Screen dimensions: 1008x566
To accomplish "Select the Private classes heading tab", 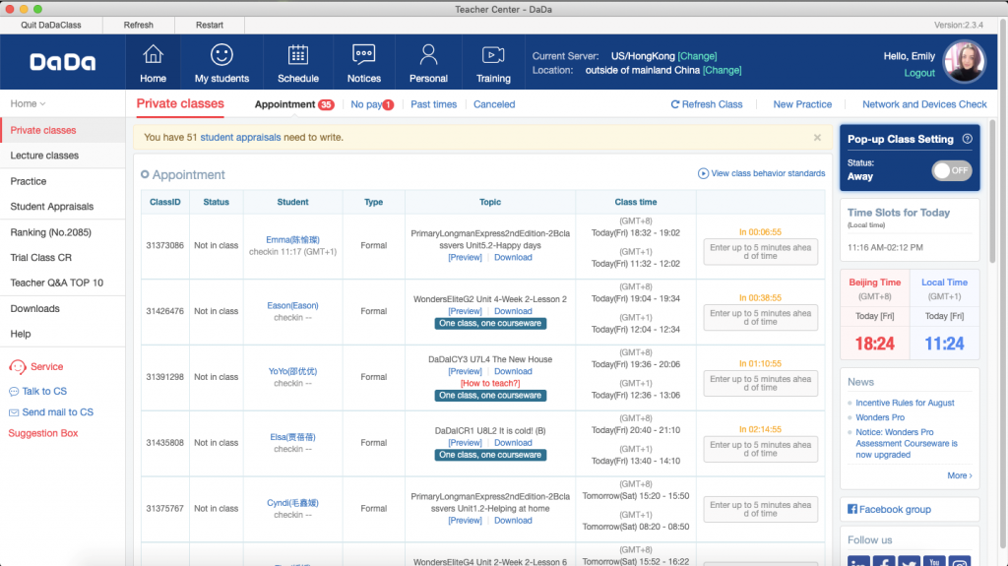I will (x=180, y=103).
